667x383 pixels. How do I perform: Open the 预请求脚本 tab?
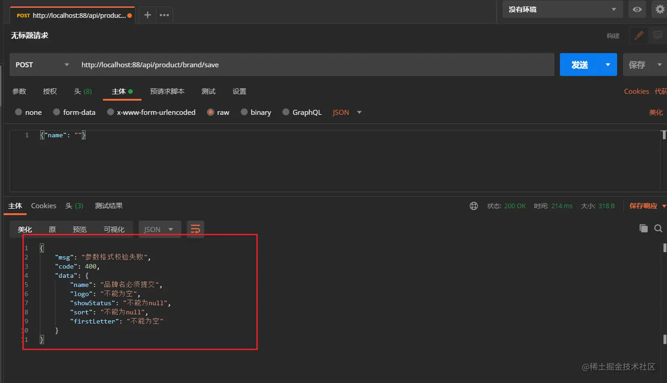click(x=167, y=91)
